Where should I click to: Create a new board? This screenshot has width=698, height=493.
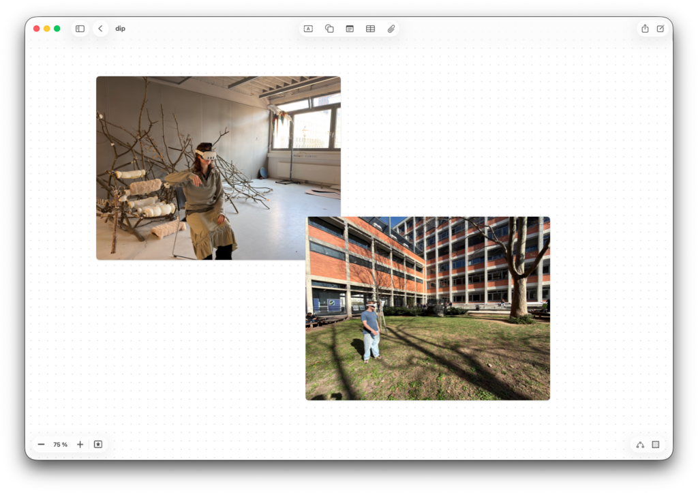(x=660, y=29)
